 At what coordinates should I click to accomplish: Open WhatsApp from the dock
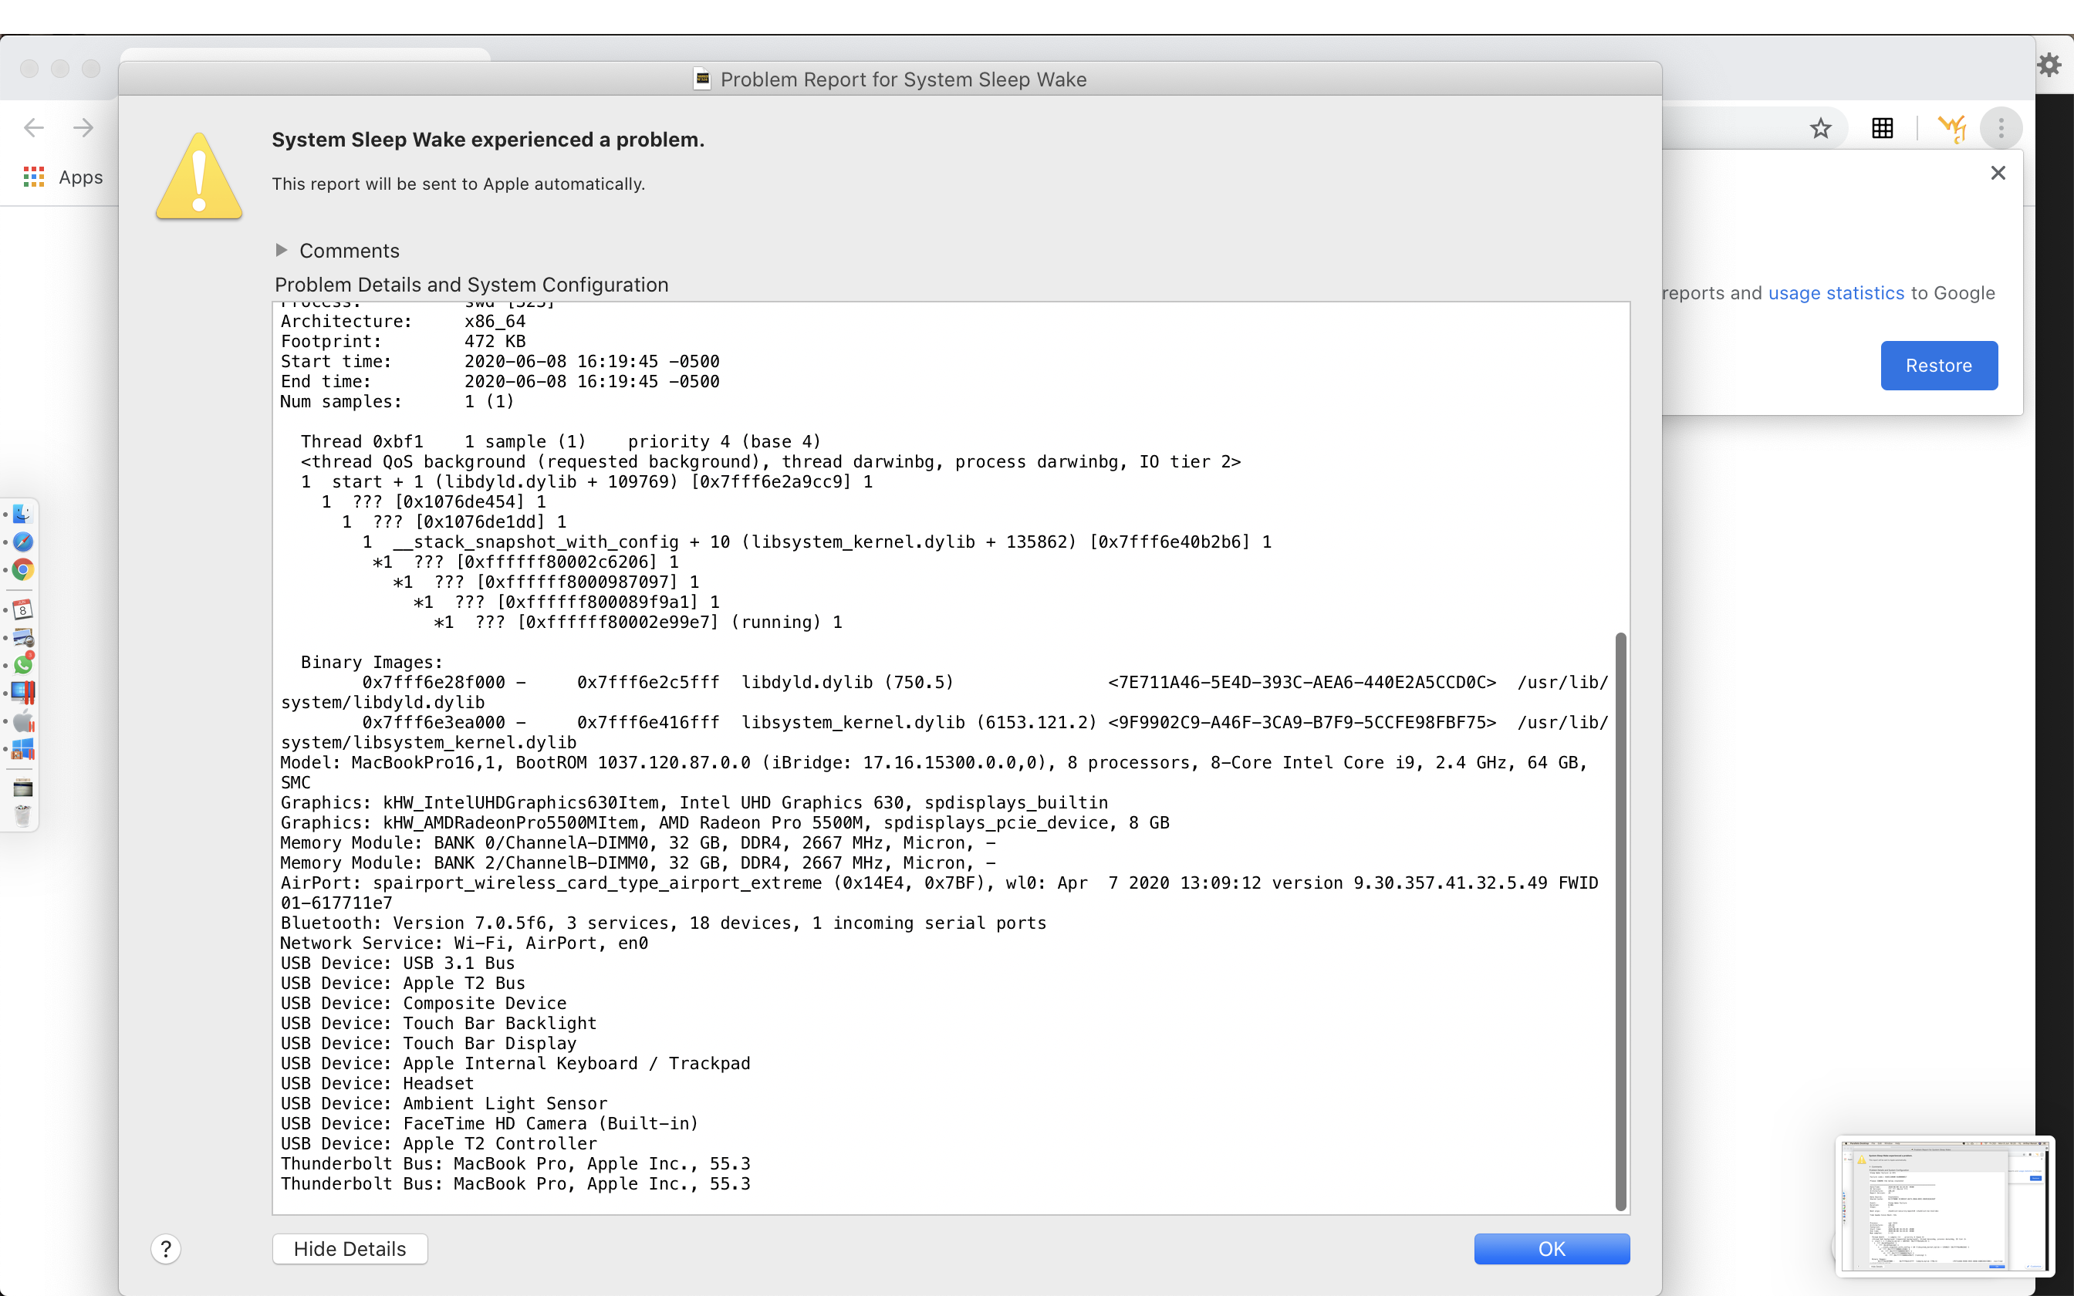pyautogui.click(x=23, y=664)
